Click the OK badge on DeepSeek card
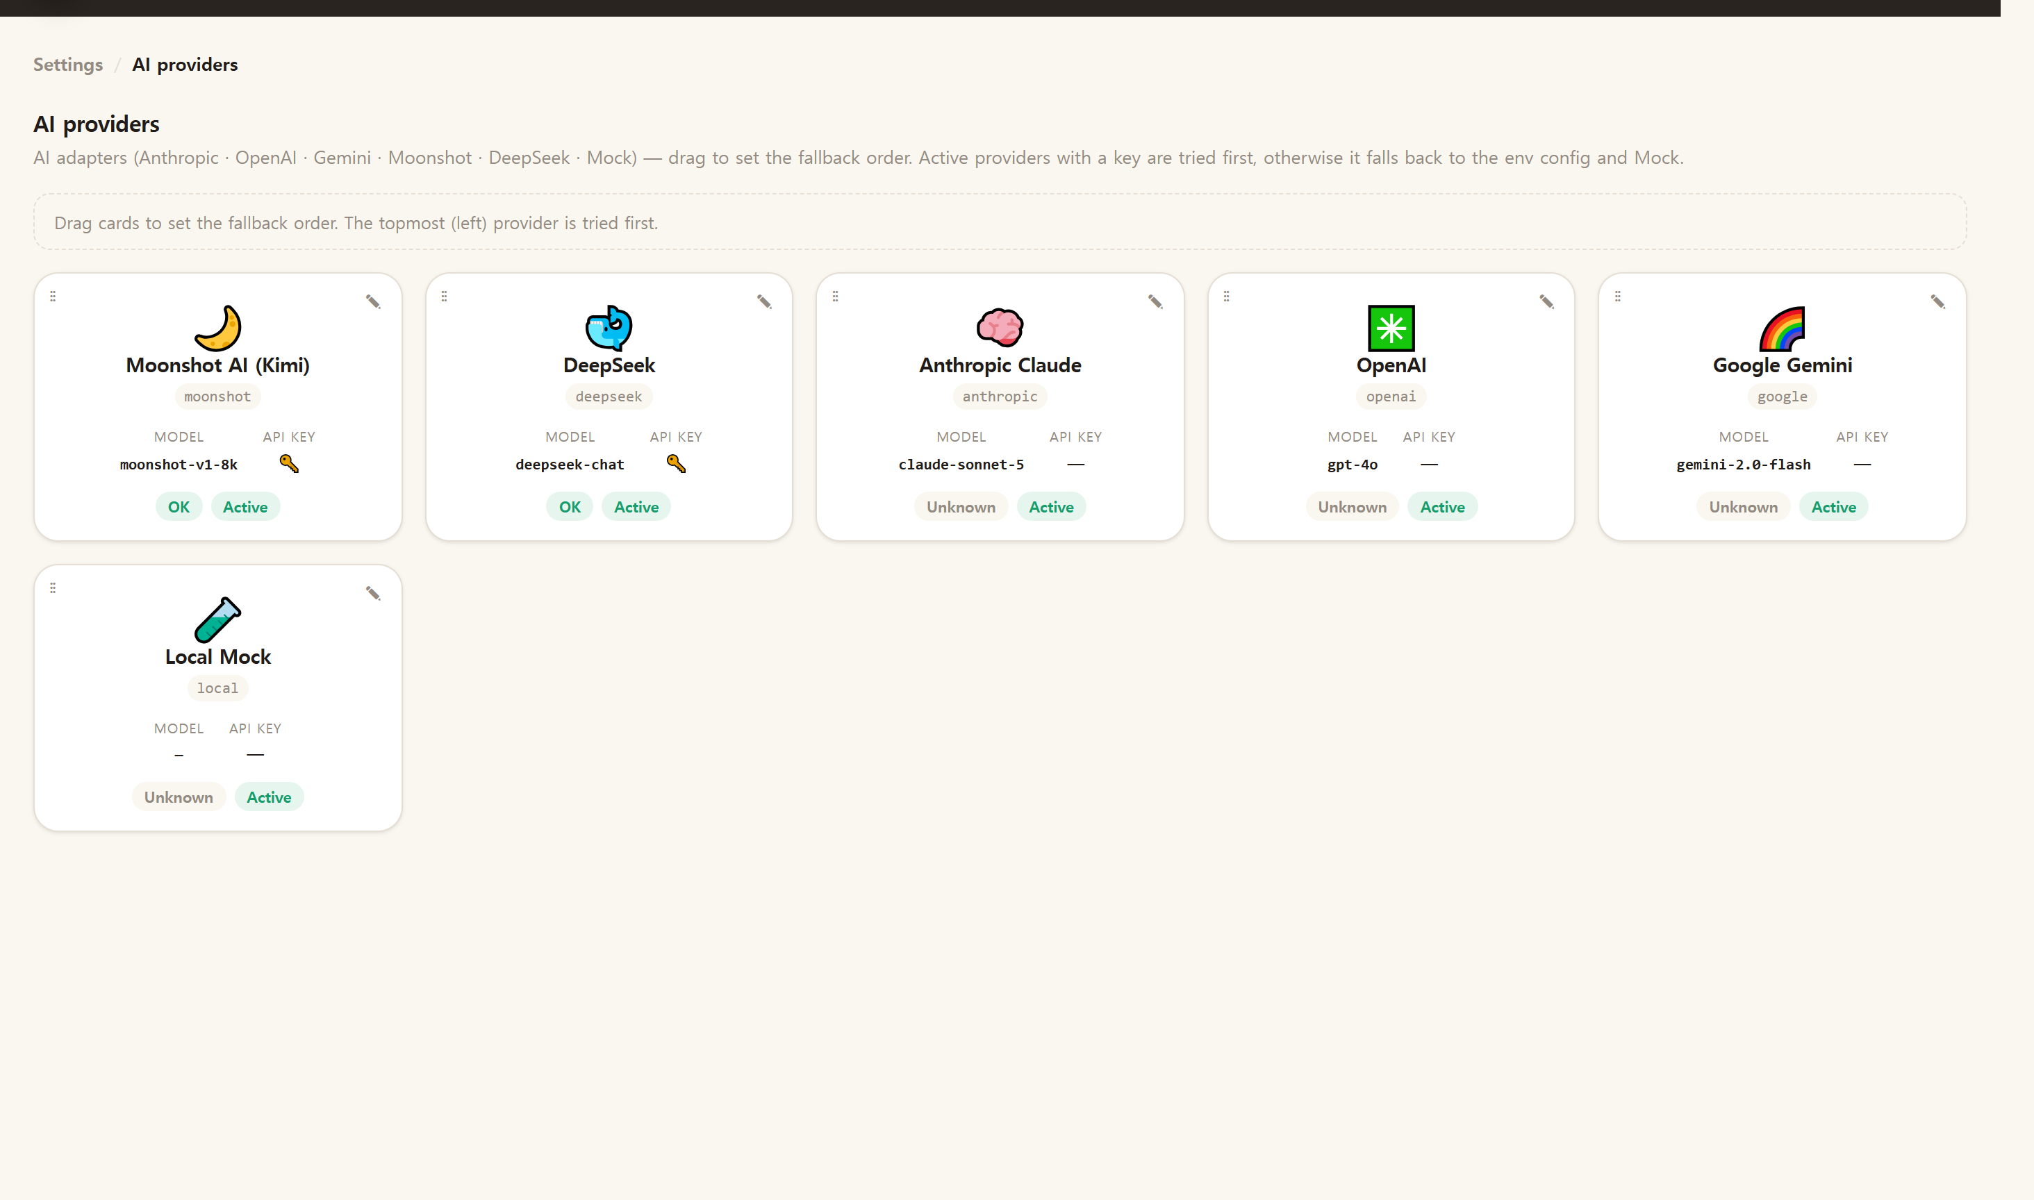Viewport: 2034px width, 1200px height. (570, 507)
